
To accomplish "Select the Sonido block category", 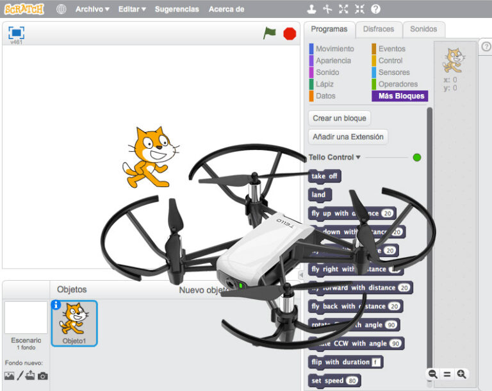I will coord(324,72).
